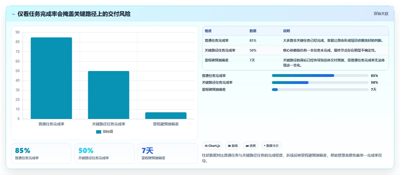400x175 pixels.
Task: Click table value 50%
Action: click(253, 50)
